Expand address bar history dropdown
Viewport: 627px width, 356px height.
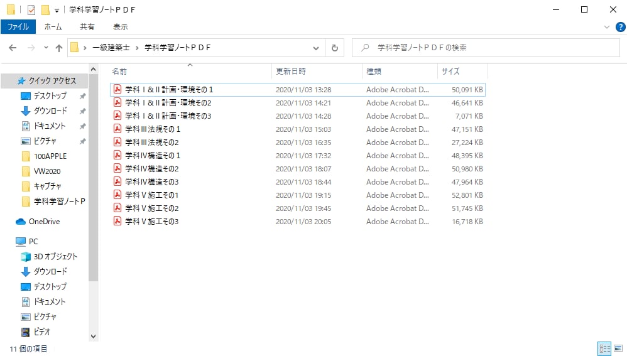coord(316,48)
